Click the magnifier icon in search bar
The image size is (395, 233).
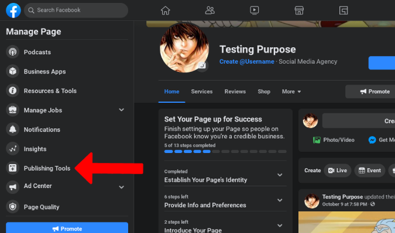31,11
